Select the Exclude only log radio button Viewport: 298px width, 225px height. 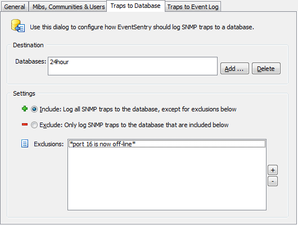pyautogui.click(x=34, y=125)
